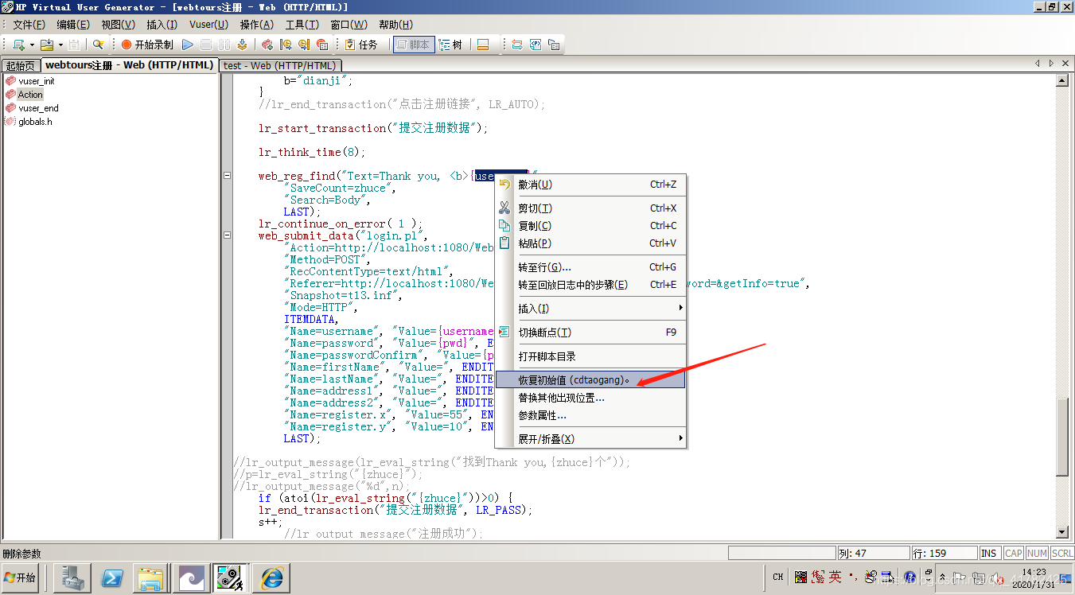Toggle the output window icon
Viewport: 1075px width, 595px height.
pyautogui.click(x=482, y=45)
